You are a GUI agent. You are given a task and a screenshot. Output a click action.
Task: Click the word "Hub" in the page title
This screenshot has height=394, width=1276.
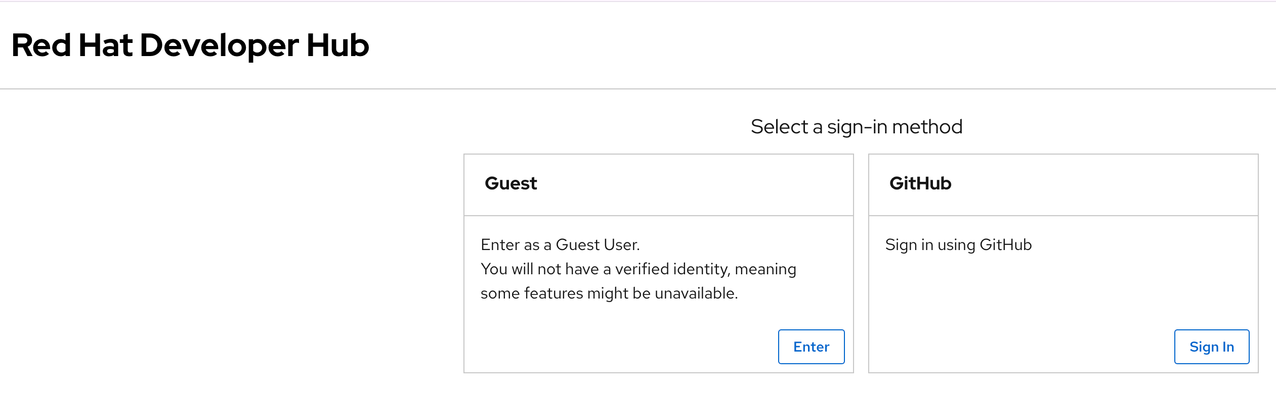337,45
